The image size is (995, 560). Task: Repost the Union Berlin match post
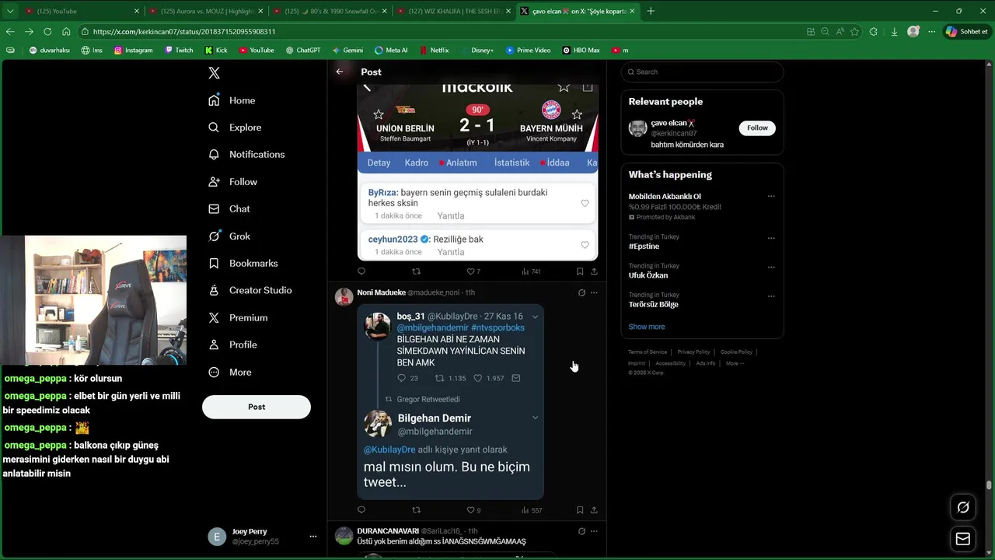(x=416, y=271)
